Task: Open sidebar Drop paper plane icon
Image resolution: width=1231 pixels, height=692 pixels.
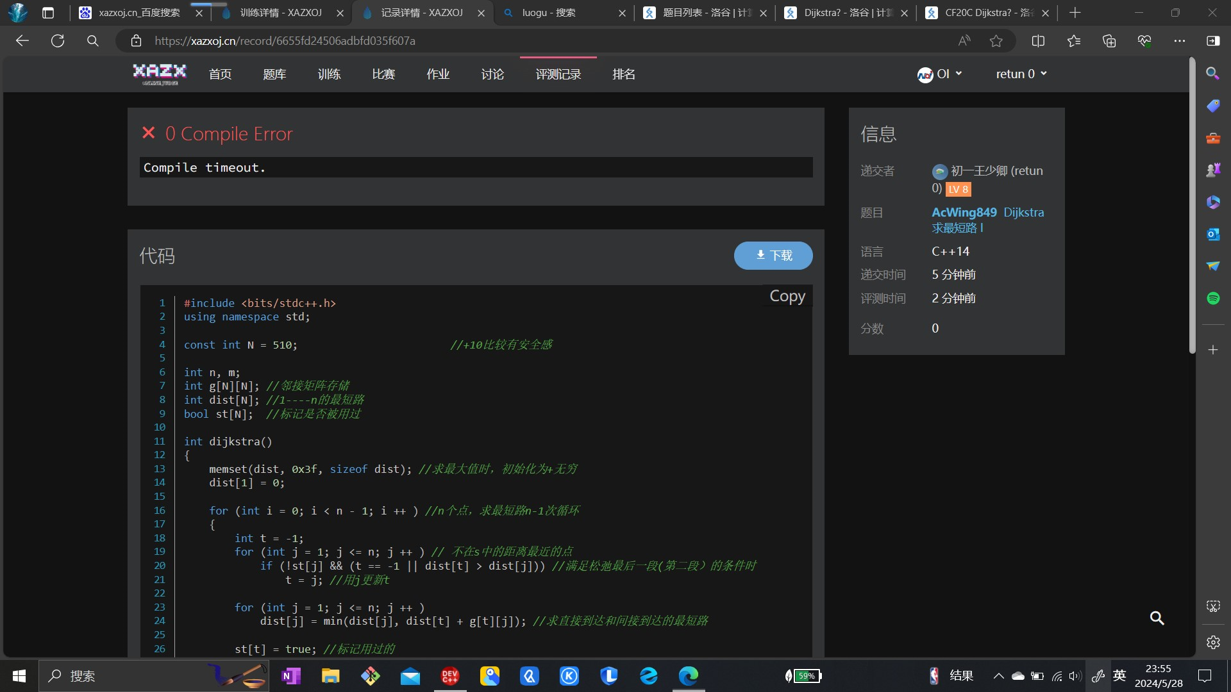Action: pyautogui.click(x=1212, y=266)
